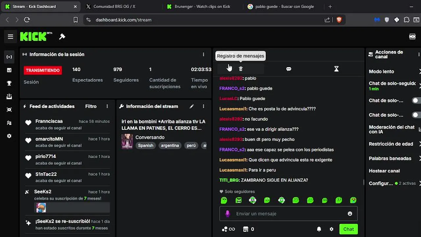The image size is (421, 237).
Task: Click pirlo7714 in activity feed
Action: [46, 156]
